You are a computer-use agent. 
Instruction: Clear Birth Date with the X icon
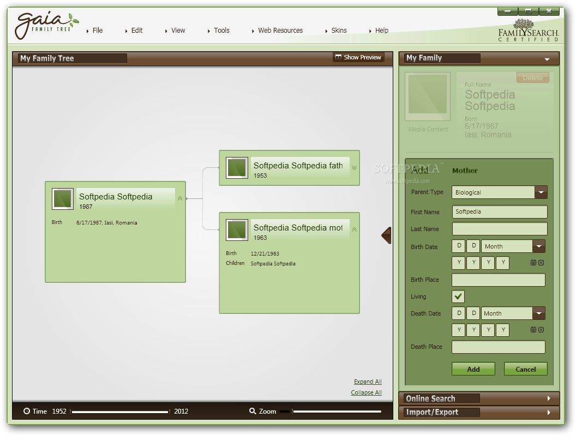[x=541, y=262]
